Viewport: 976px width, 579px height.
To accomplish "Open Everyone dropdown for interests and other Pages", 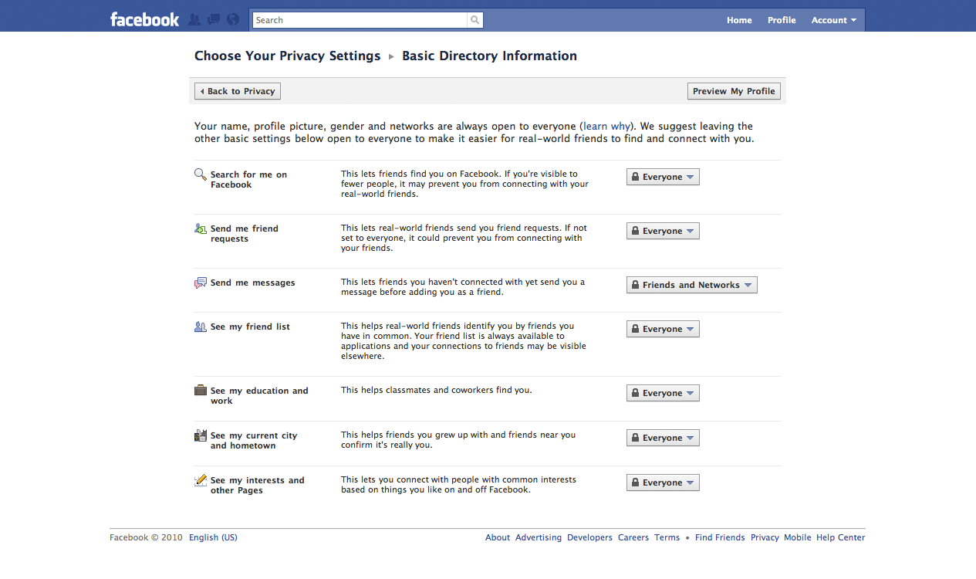I will 663,482.
